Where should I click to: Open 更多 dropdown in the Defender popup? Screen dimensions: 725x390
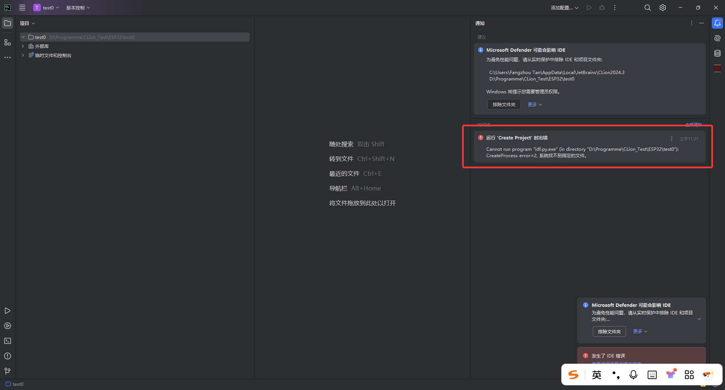[x=640, y=331]
